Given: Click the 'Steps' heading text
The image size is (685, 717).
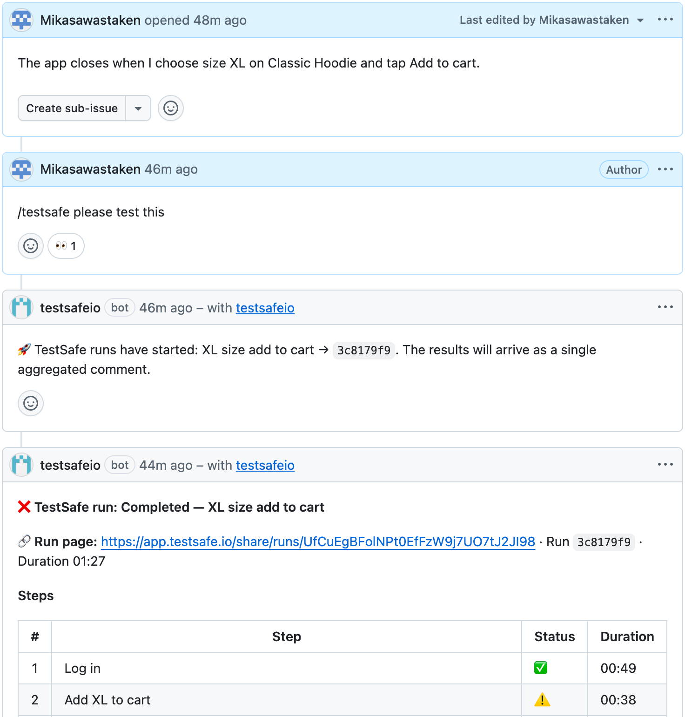Looking at the screenshot, I should 36,596.
